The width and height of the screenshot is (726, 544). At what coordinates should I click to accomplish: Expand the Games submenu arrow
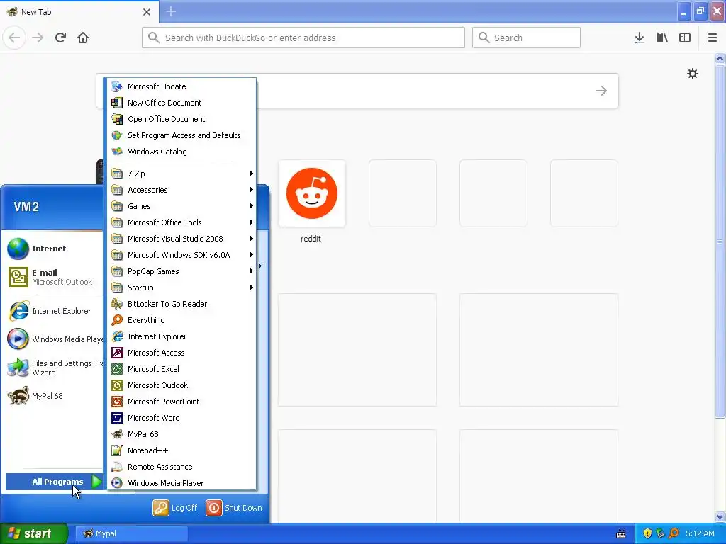tap(252, 206)
